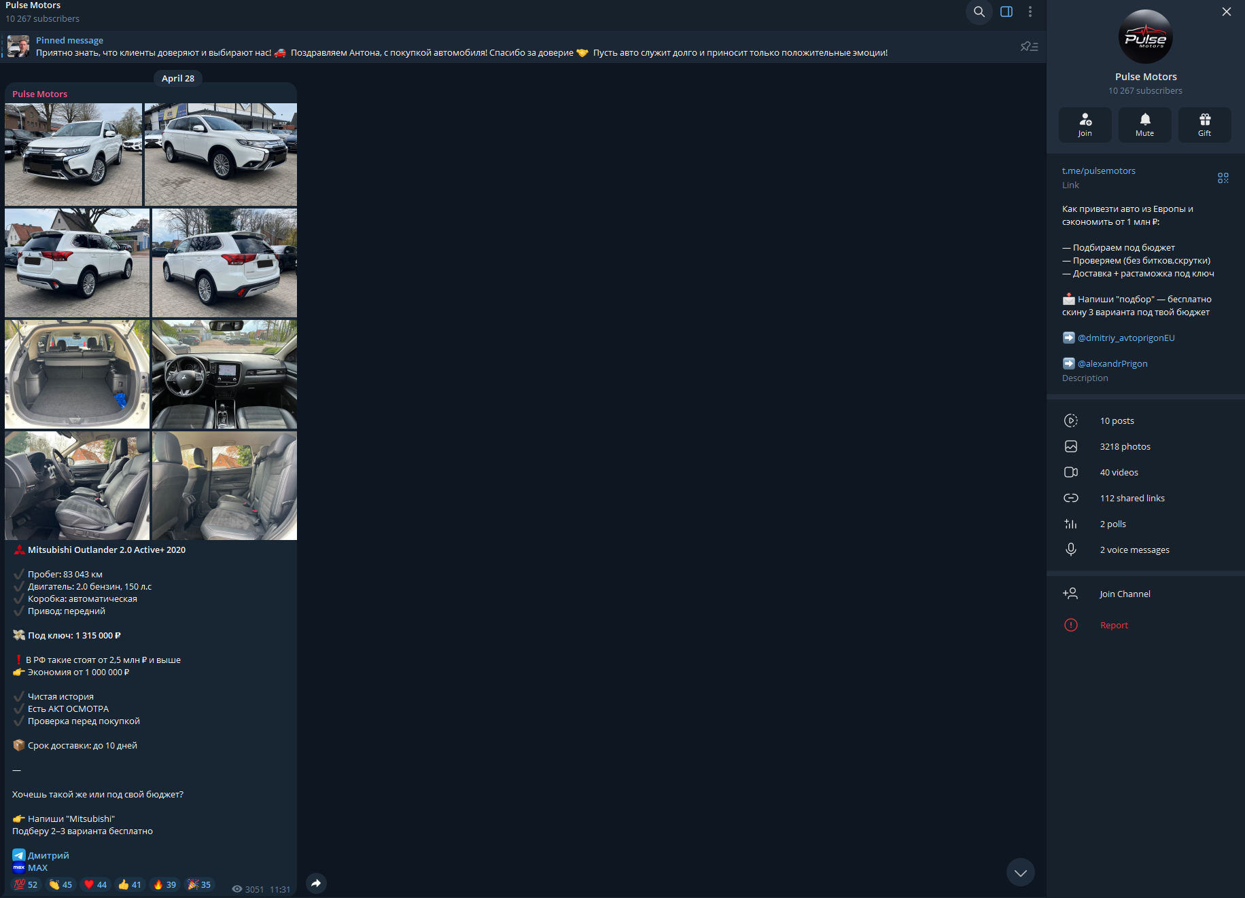Click the posts circular play icon
Screen dimensions: 1245x898
click(x=1071, y=421)
